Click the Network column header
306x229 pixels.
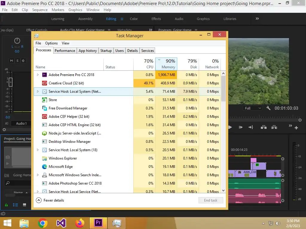(x=210, y=64)
